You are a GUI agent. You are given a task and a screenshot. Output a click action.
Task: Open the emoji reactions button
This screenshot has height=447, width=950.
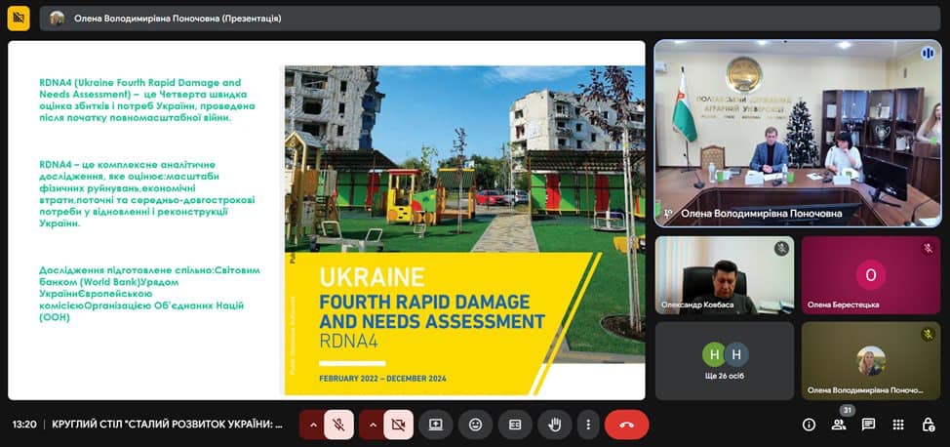pos(475,425)
